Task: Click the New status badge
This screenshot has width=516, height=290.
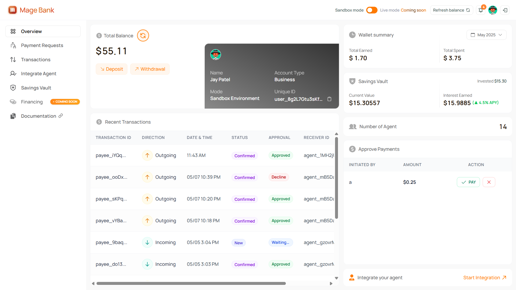Action: click(x=239, y=243)
